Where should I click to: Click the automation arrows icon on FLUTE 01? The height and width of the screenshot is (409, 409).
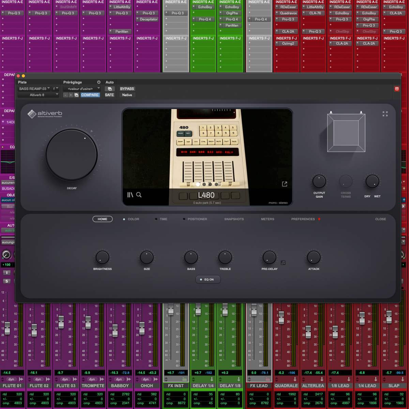tap(21, 379)
